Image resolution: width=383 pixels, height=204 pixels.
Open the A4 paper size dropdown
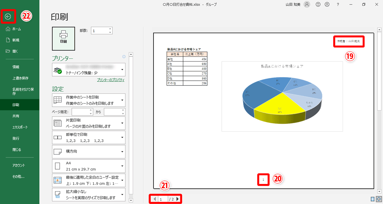88,166
